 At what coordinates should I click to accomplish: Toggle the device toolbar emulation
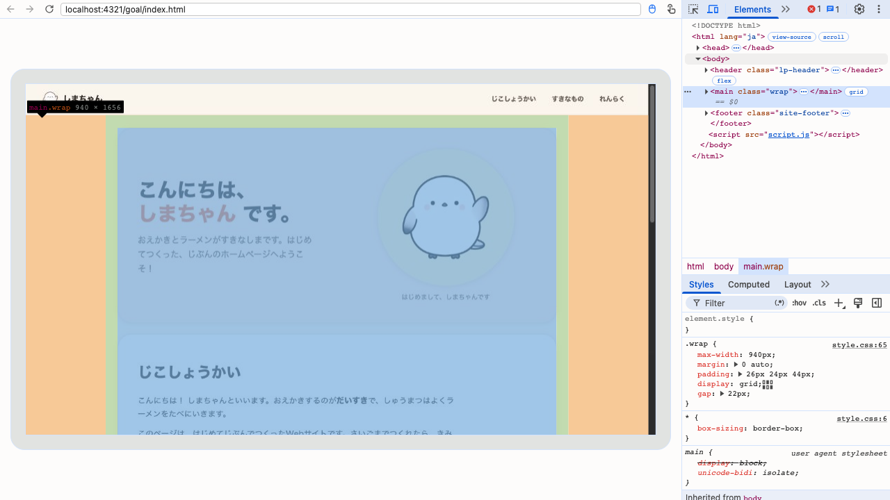coord(713,9)
